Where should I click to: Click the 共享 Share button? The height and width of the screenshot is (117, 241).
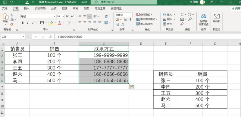pyautogui.click(x=236, y=8)
